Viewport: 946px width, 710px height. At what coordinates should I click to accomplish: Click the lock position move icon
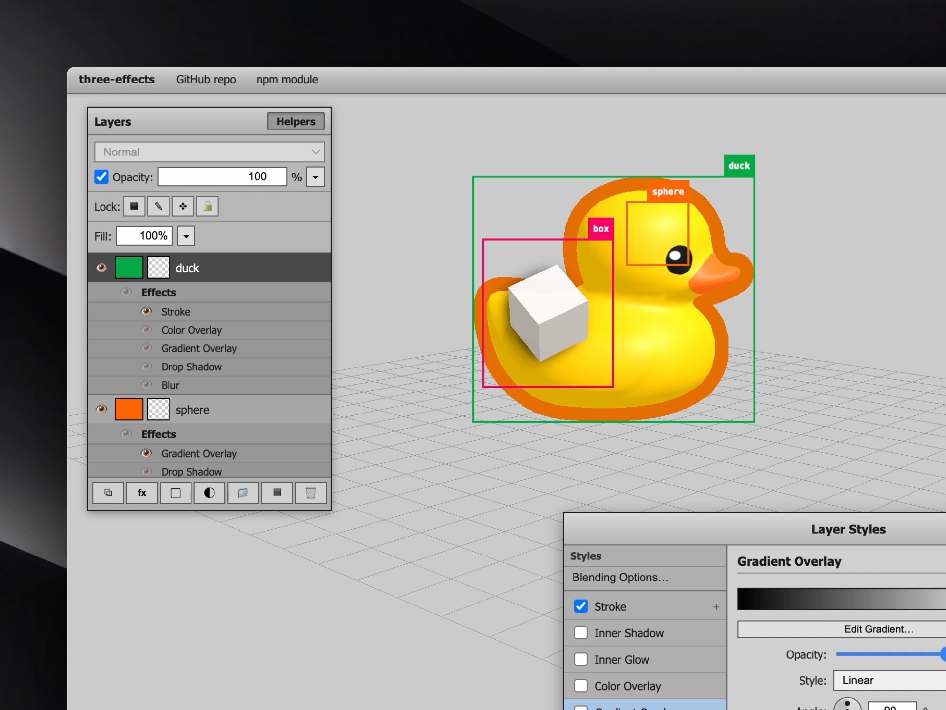tap(183, 206)
